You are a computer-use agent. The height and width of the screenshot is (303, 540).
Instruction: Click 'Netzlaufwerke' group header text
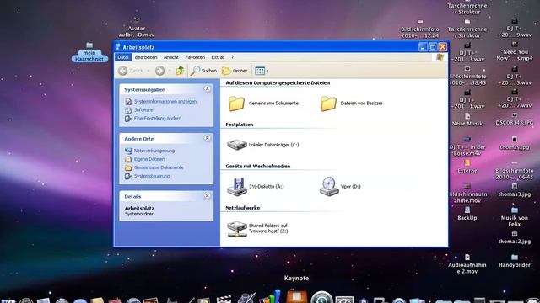tap(243, 208)
